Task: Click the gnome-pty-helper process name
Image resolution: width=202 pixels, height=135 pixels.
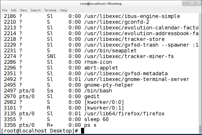Action: coord(109,85)
